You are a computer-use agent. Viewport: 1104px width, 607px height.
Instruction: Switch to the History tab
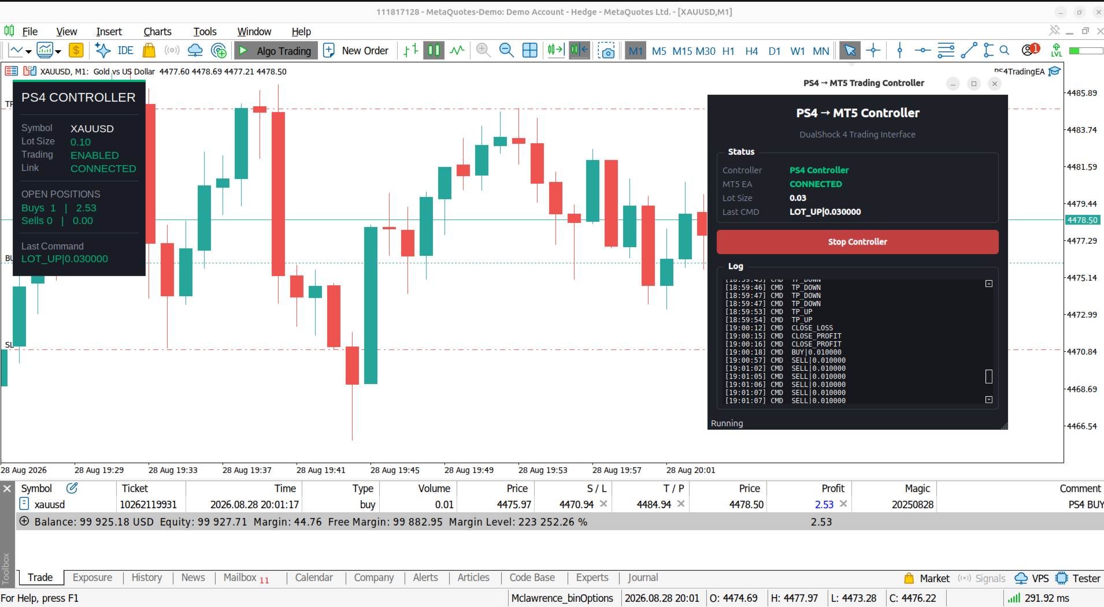click(x=147, y=578)
